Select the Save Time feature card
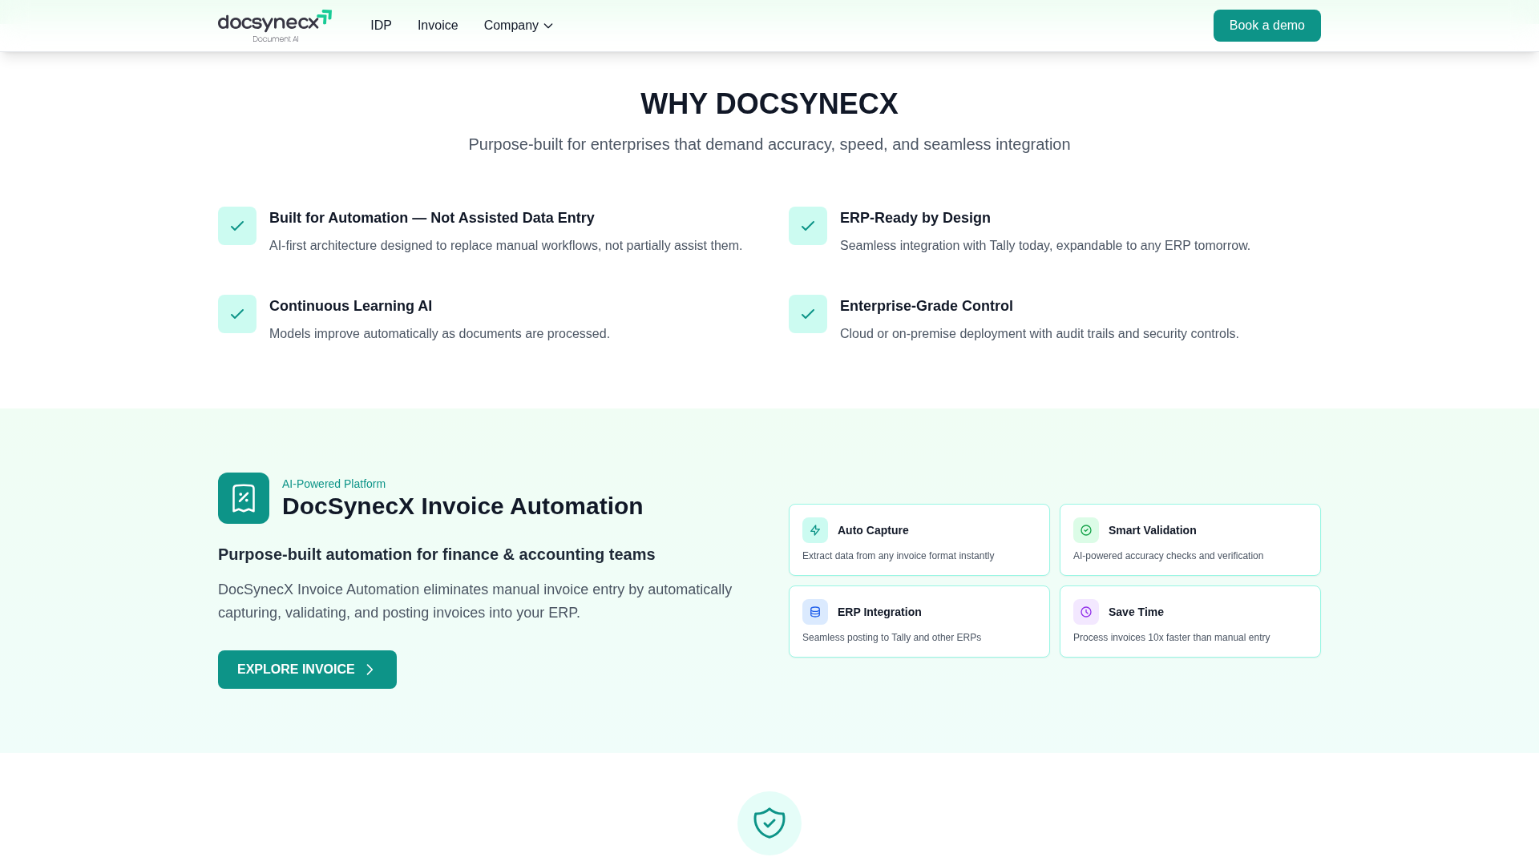This screenshot has width=1539, height=865. 1190,622
